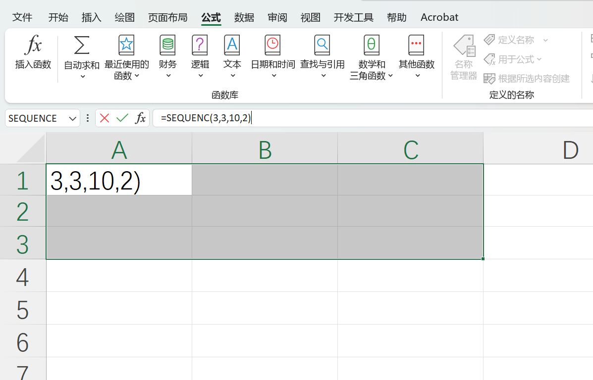The image size is (593, 380).
Task: Click the Insert Function (插入函数) fx icon
Action: coord(33,45)
